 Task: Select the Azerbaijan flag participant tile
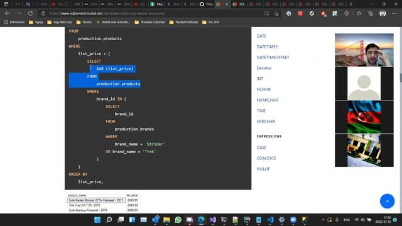click(364, 117)
